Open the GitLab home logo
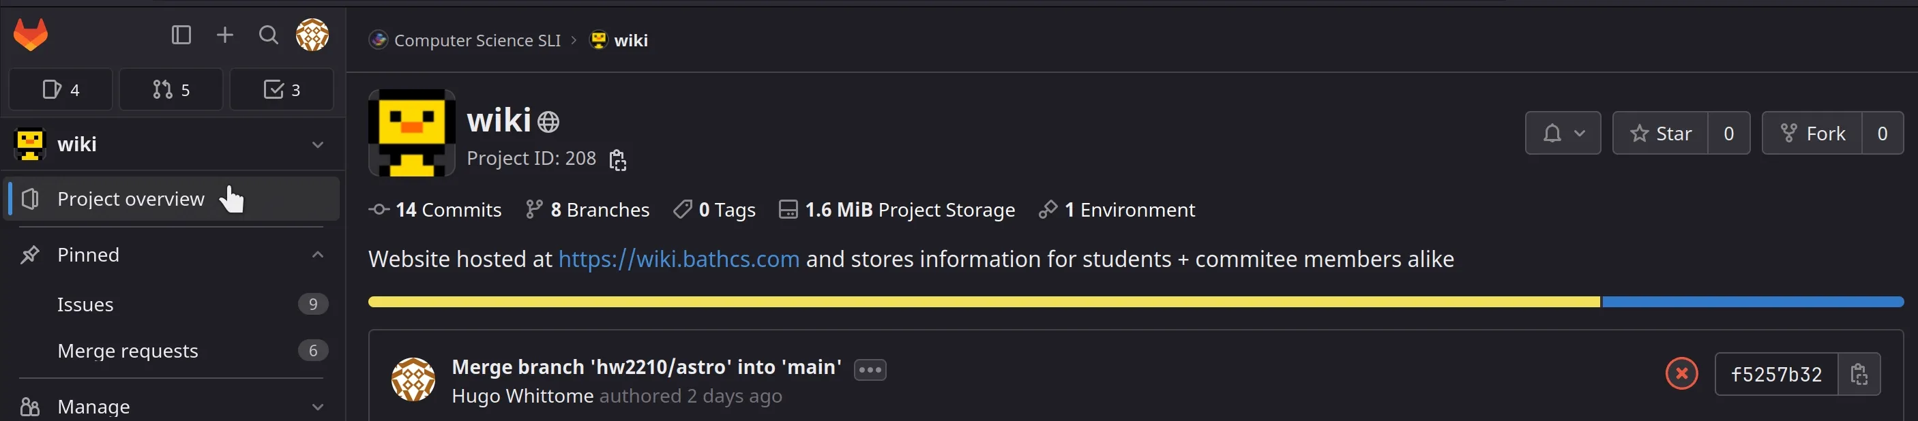This screenshot has height=421, width=1918. pos(30,33)
